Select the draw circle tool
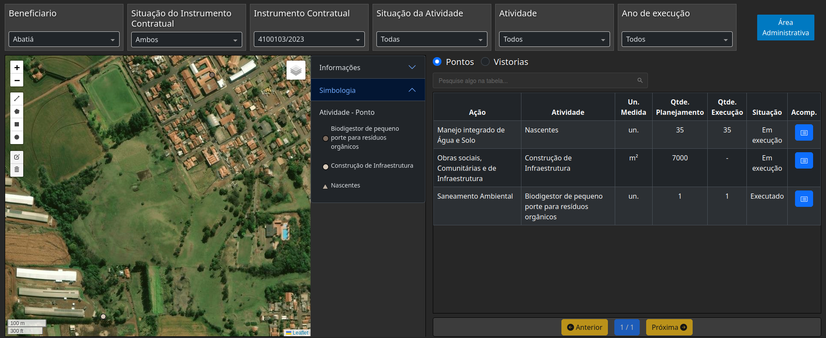826x338 pixels. (x=17, y=137)
